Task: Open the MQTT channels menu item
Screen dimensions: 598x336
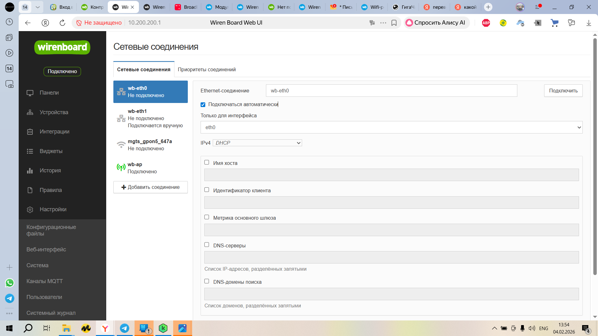Action: pyautogui.click(x=45, y=281)
